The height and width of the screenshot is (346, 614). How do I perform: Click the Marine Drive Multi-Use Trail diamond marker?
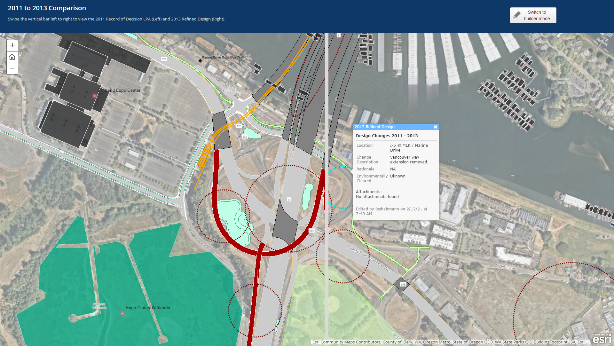tap(200, 60)
